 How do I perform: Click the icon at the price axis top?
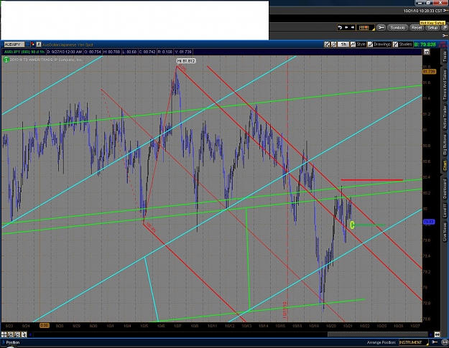[427, 52]
